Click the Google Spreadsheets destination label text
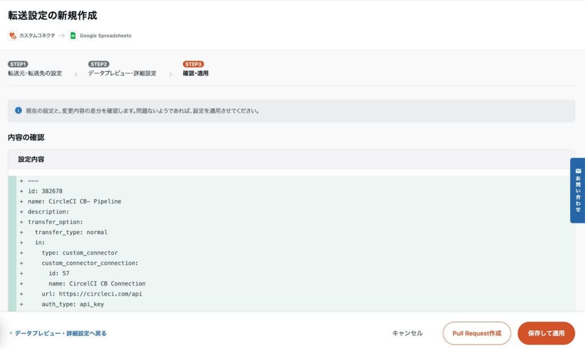 click(x=105, y=35)
